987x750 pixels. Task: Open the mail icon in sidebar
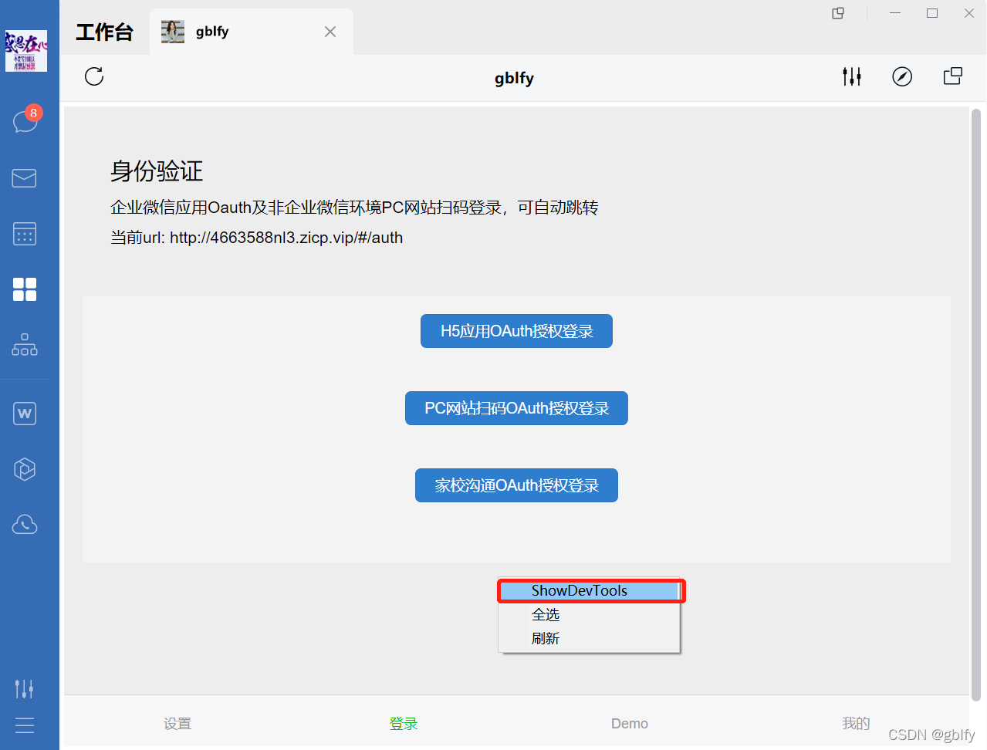[x=25, y=178]
